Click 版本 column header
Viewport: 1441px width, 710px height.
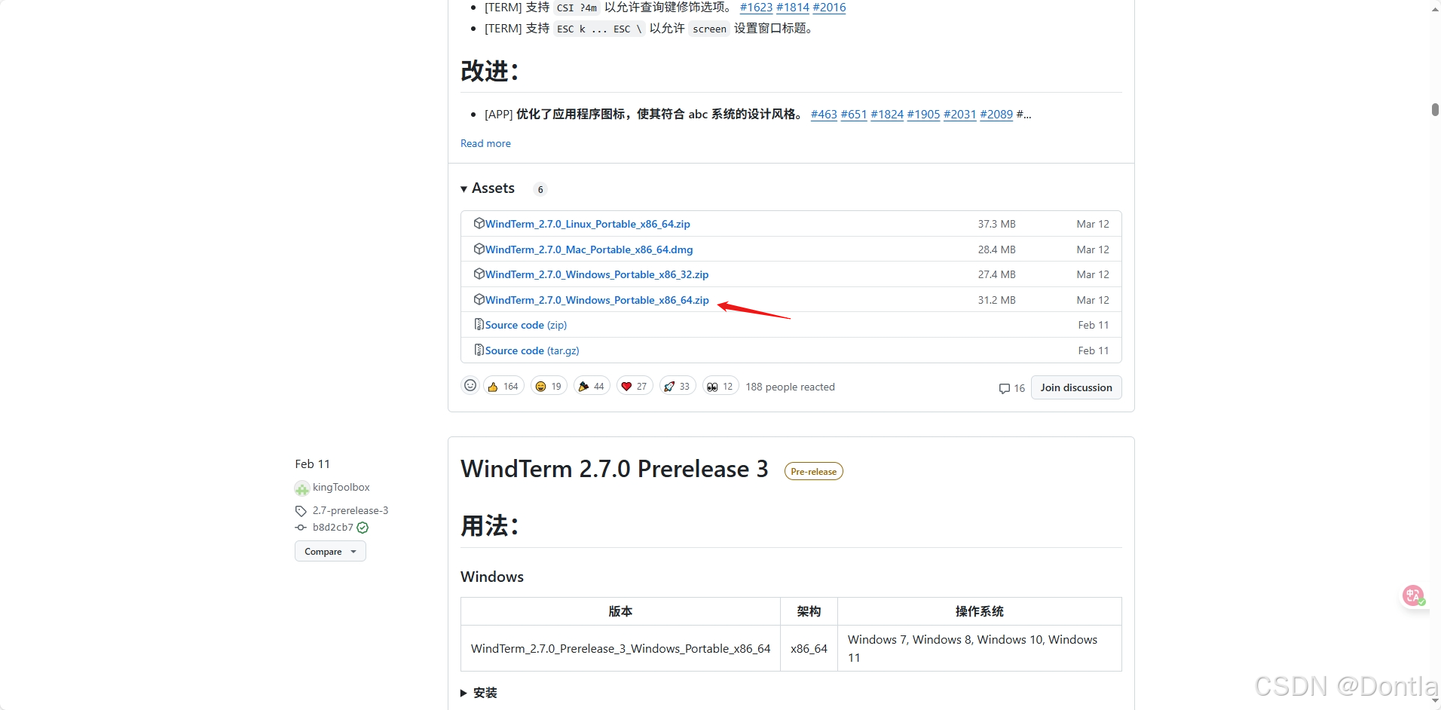pyautogui.click(x=620, y=611)
